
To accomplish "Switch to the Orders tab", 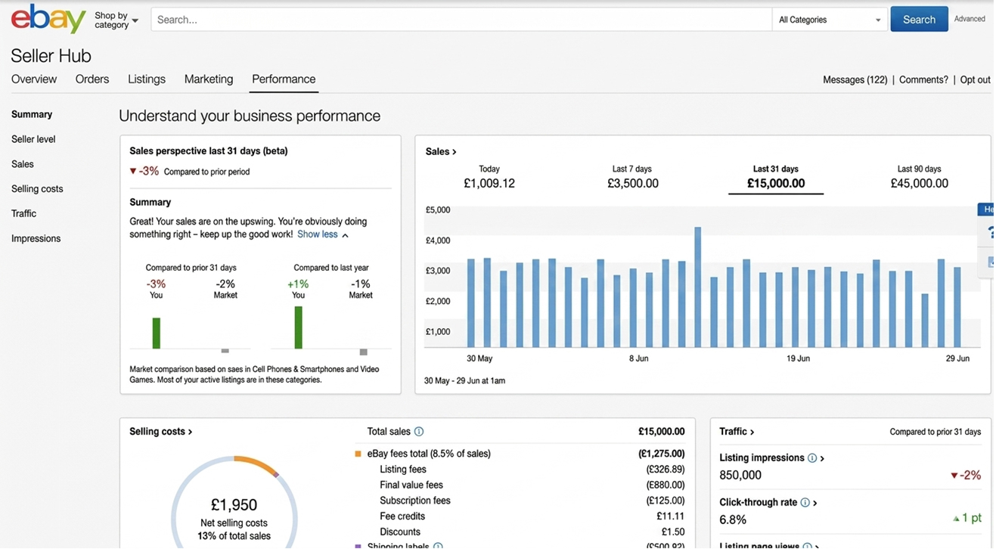I will (x=92, y=79).
